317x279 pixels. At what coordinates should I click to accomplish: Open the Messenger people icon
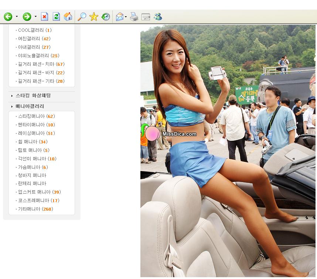(x=158, y=17)
